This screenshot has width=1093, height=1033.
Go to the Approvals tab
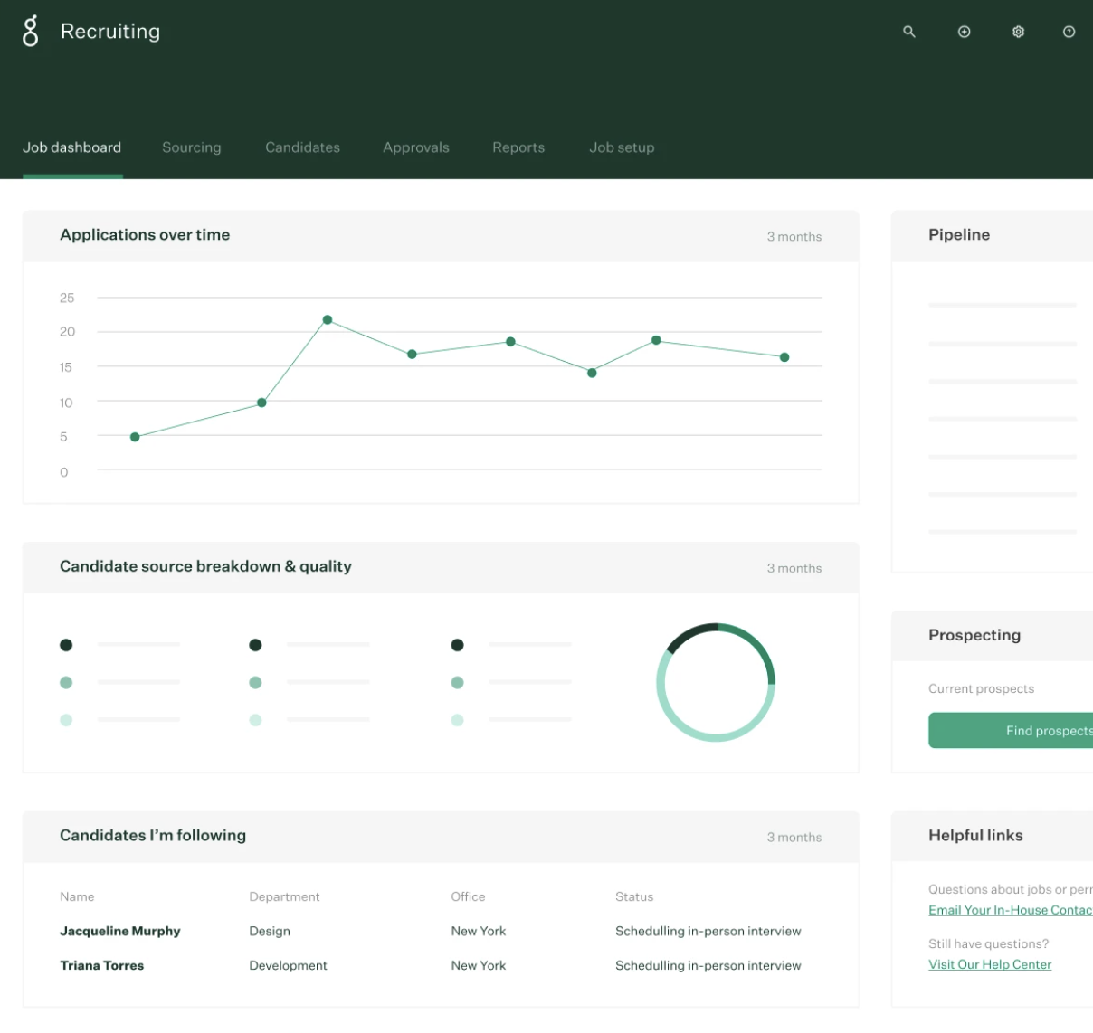[x=416, y=147]
